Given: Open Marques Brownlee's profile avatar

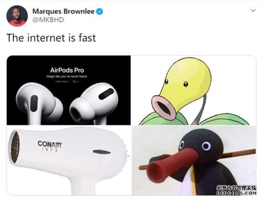Looking at the screenshot, I should pos(17,16).
